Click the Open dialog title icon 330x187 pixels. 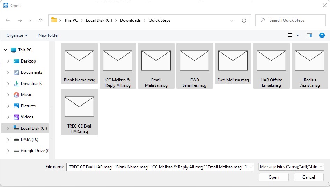[x=6, y=5]
